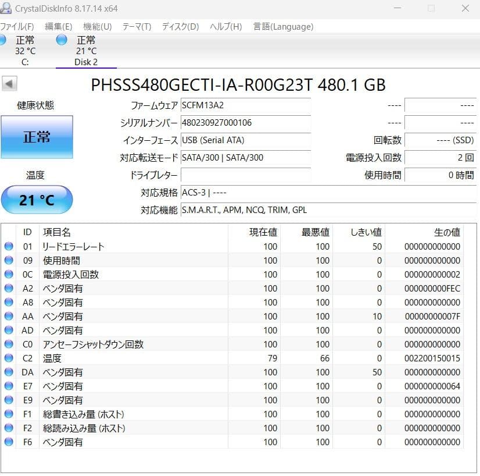Click raw value 000000000FEC
Image resolution: width=480 pixels, height=476 pixels.
click(x=432, y=289)
